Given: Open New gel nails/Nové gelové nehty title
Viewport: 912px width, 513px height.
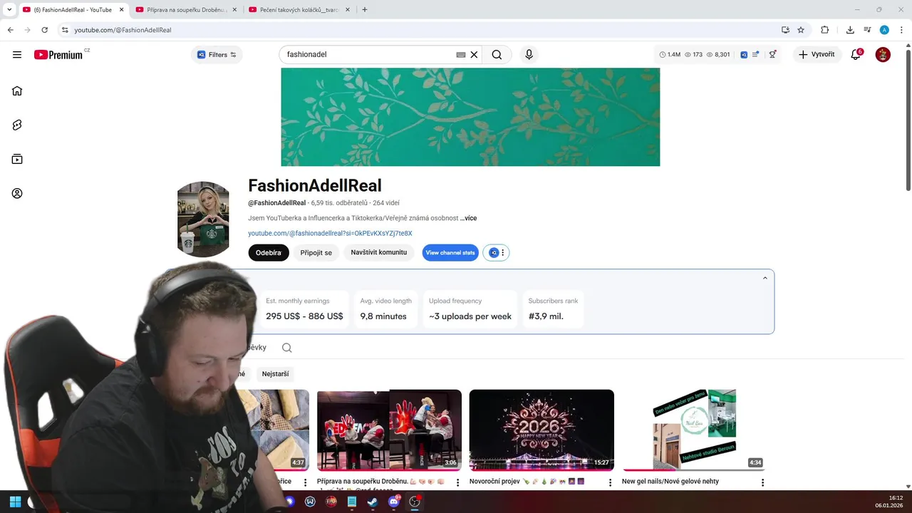Looking at the screenshot, I should point(670,482).
